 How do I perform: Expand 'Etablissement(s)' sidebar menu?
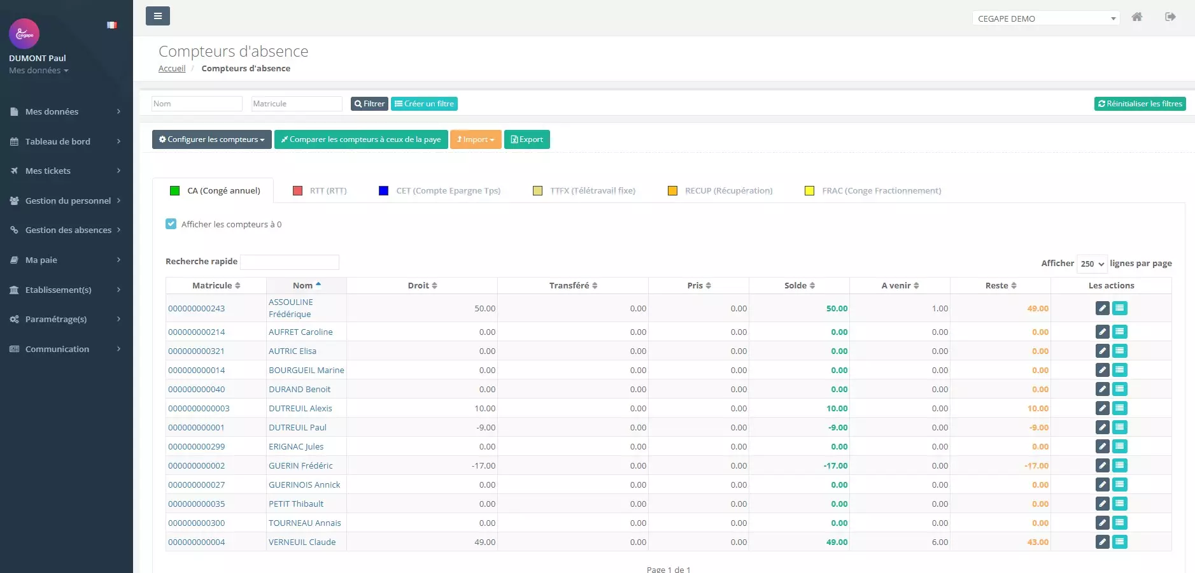[x=66, y=290]
